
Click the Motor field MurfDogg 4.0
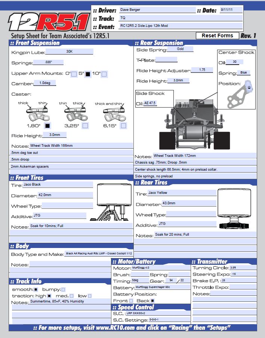[x=161, y=268]
